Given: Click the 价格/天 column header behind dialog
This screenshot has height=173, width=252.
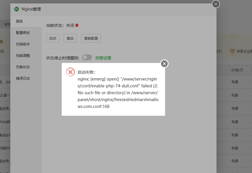Looking at the screenshot, I should tap(237, 70).
